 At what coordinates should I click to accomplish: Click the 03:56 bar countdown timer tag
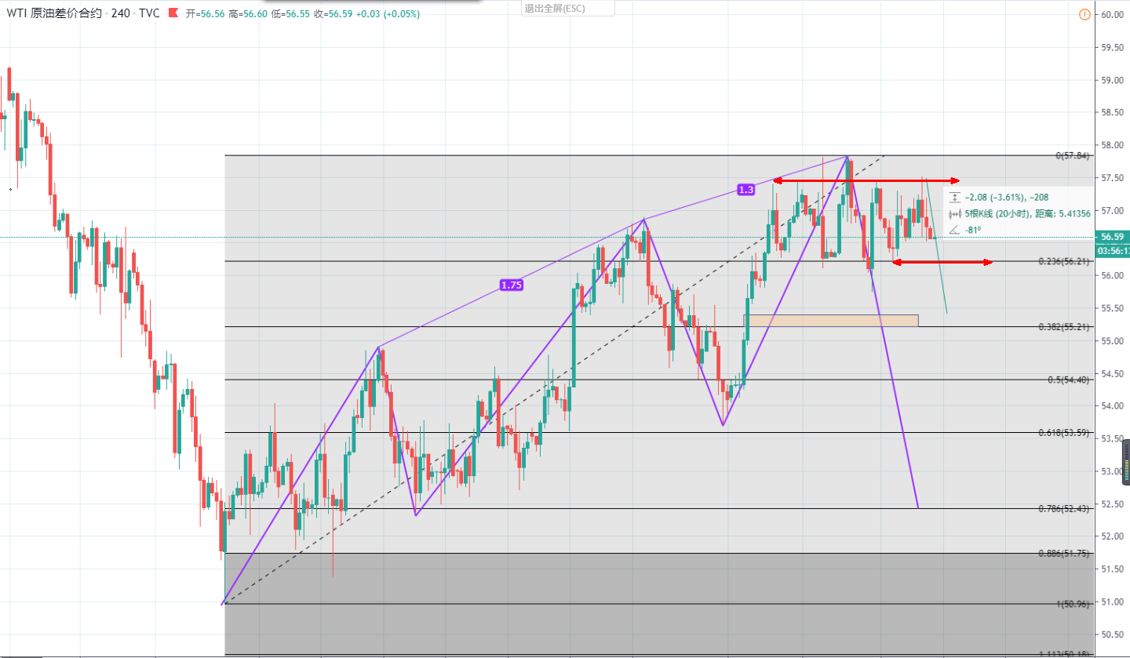point(1113,251)
